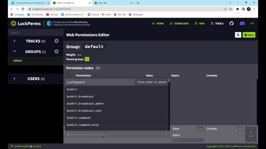Click the browser address bar
This screenshot has height=149, width=266.
[x=126, y=9]
